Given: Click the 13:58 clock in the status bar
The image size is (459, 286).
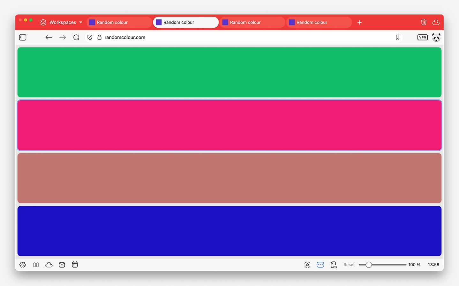Looking at the screenshot, I should coord(433,265).
